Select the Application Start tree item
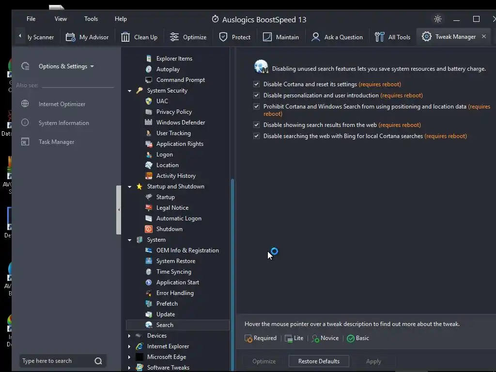The image size is (496, 372). (177, 282)
